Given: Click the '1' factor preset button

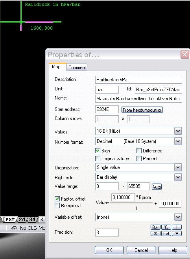Looking at the screenshot, I should pyautogui.click(x=177, y=227).
